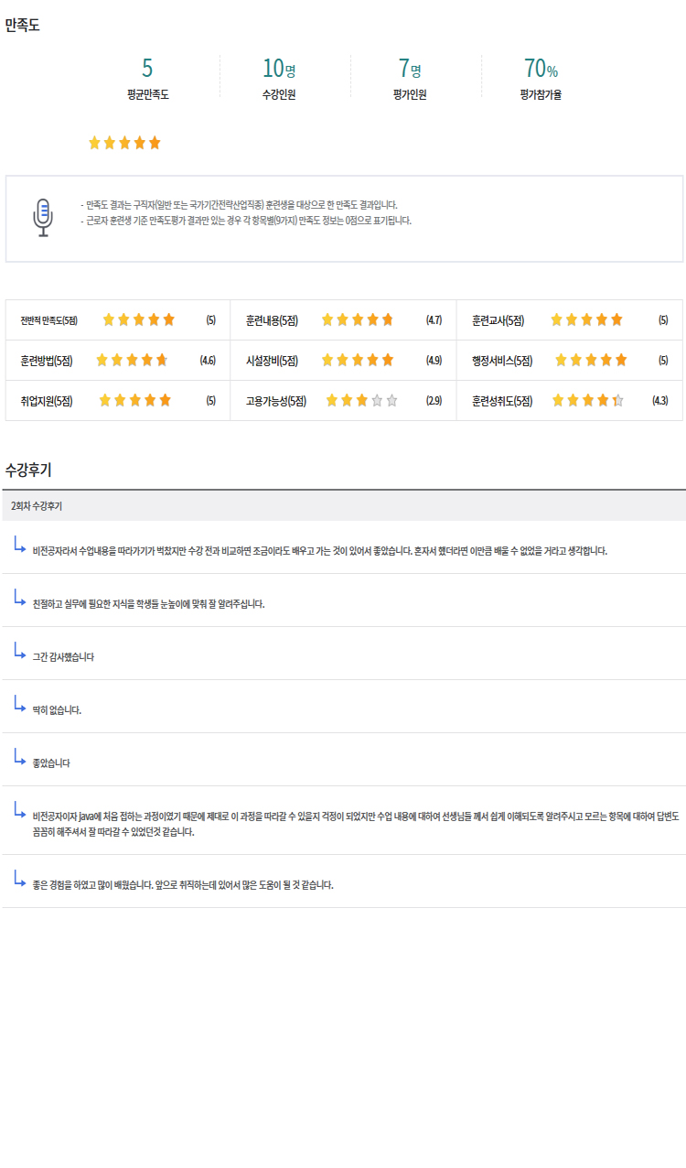
Task: Click the arrow icon beside the '그간 감사했습니다' review
Action: pos(19,651)
